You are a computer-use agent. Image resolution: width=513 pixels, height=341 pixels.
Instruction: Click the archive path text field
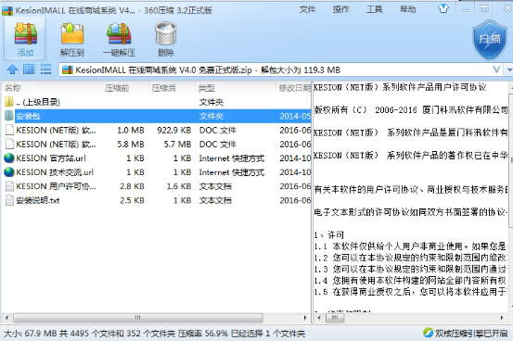[281, 70]
